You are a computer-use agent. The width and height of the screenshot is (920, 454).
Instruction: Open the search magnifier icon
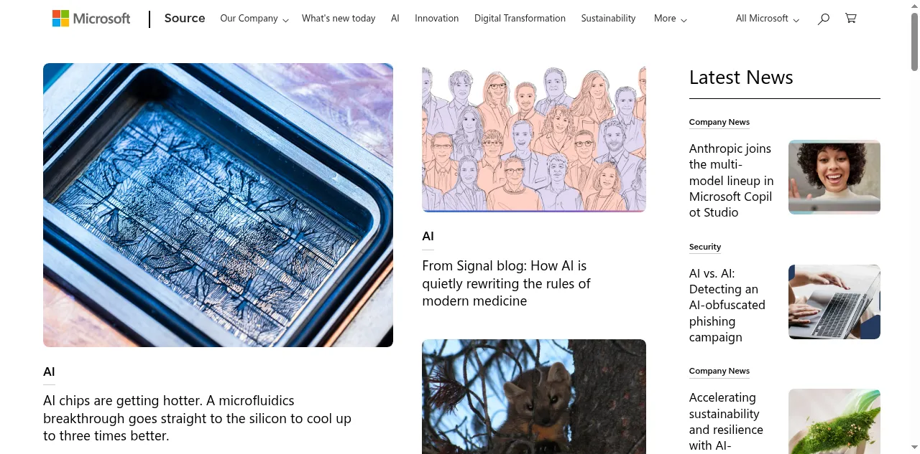[x=824, y=19]
